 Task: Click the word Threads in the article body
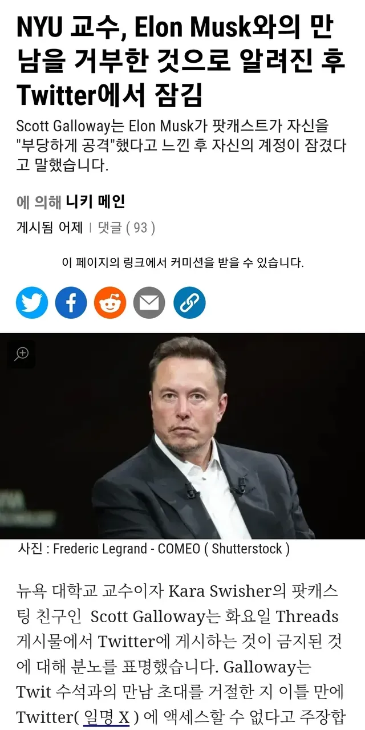(x=307, y=617)
